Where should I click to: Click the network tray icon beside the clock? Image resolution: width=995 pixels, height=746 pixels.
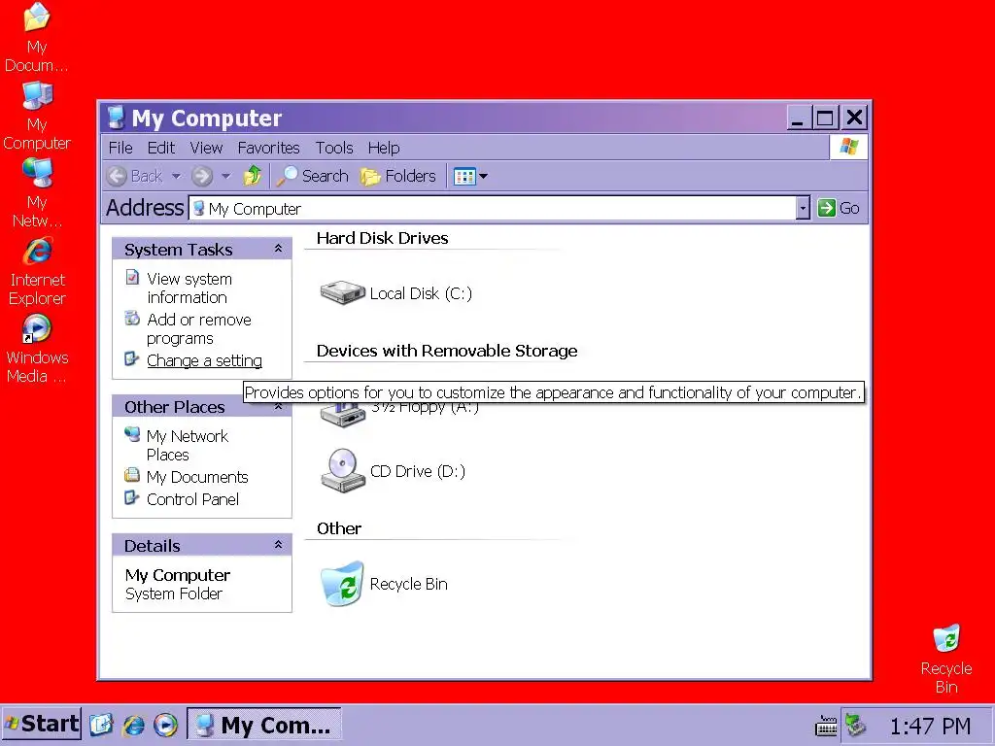click(855, 725)
